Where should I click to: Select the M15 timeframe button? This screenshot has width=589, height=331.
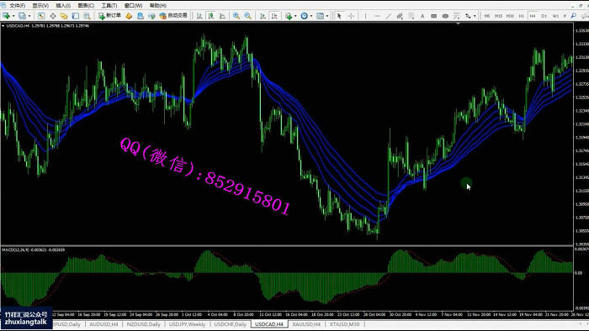click(x=498, y=16)
